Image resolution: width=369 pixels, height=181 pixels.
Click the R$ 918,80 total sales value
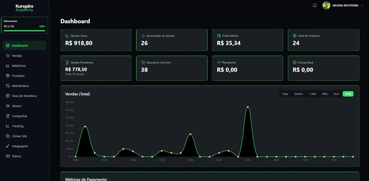(x=79, y=43)
